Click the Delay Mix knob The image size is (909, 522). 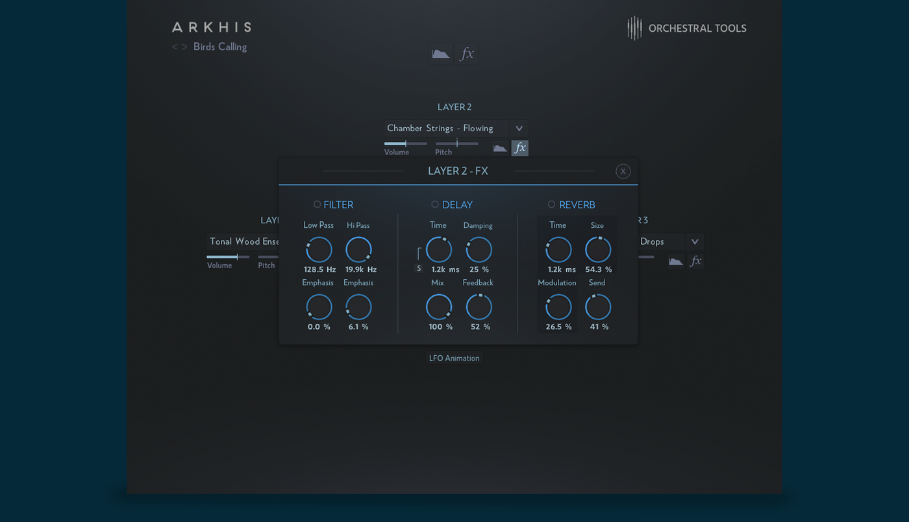[439, 307]
